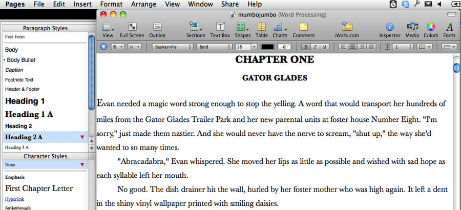Align text left
This screenshot has height=210, width=461.
click(x=342, y=47)
